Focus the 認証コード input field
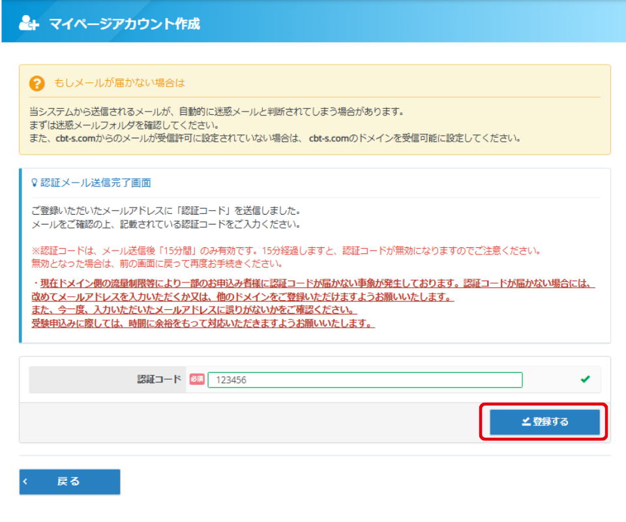 (x=365, y=380)
